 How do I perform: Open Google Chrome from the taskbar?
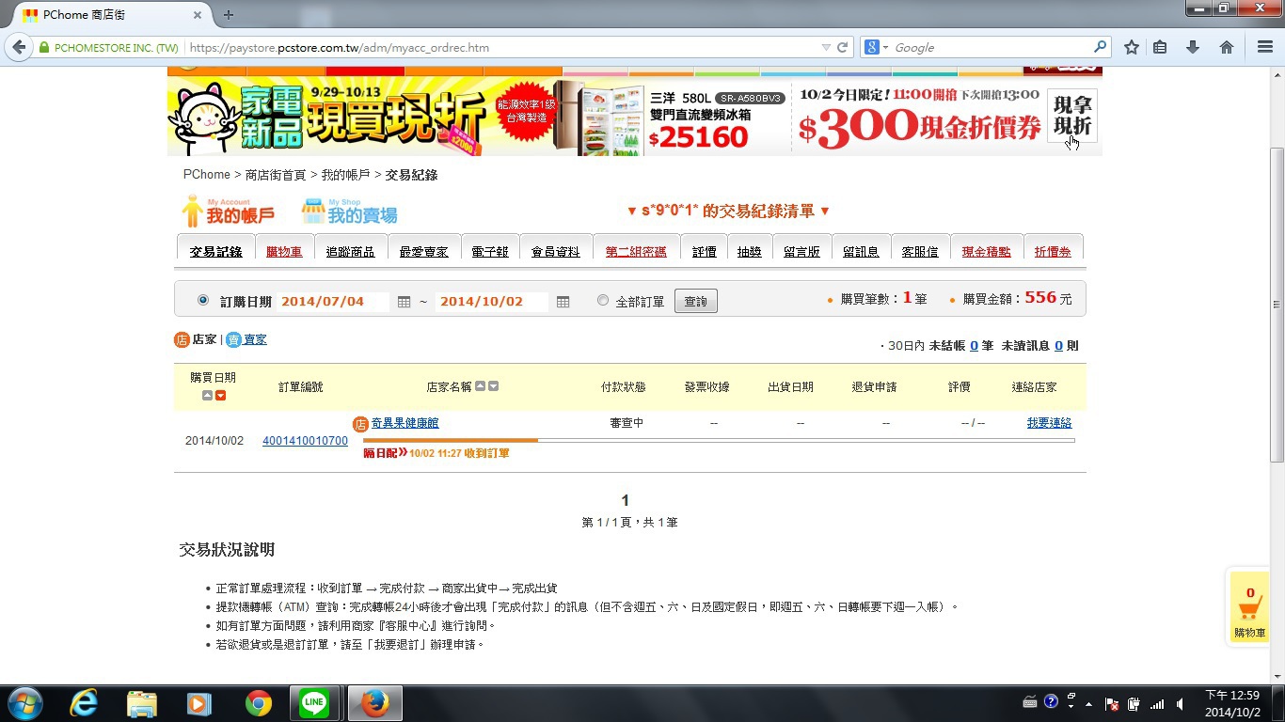click(x=258, y=703)
